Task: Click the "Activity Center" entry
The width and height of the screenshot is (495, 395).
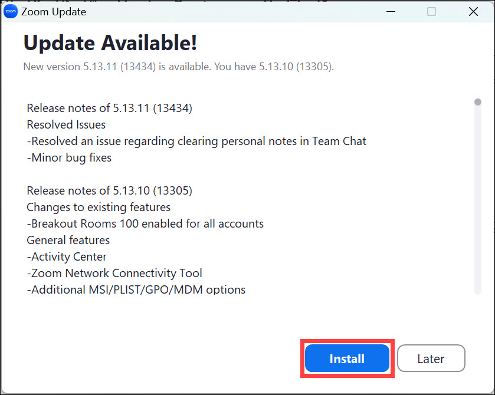Action: tap(67, 256)
